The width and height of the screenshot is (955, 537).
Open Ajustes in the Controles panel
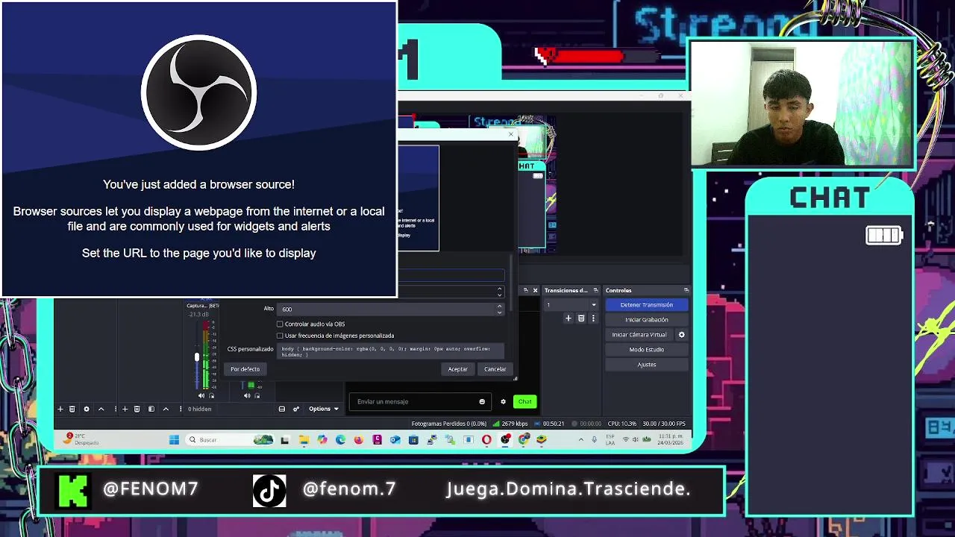646,365
